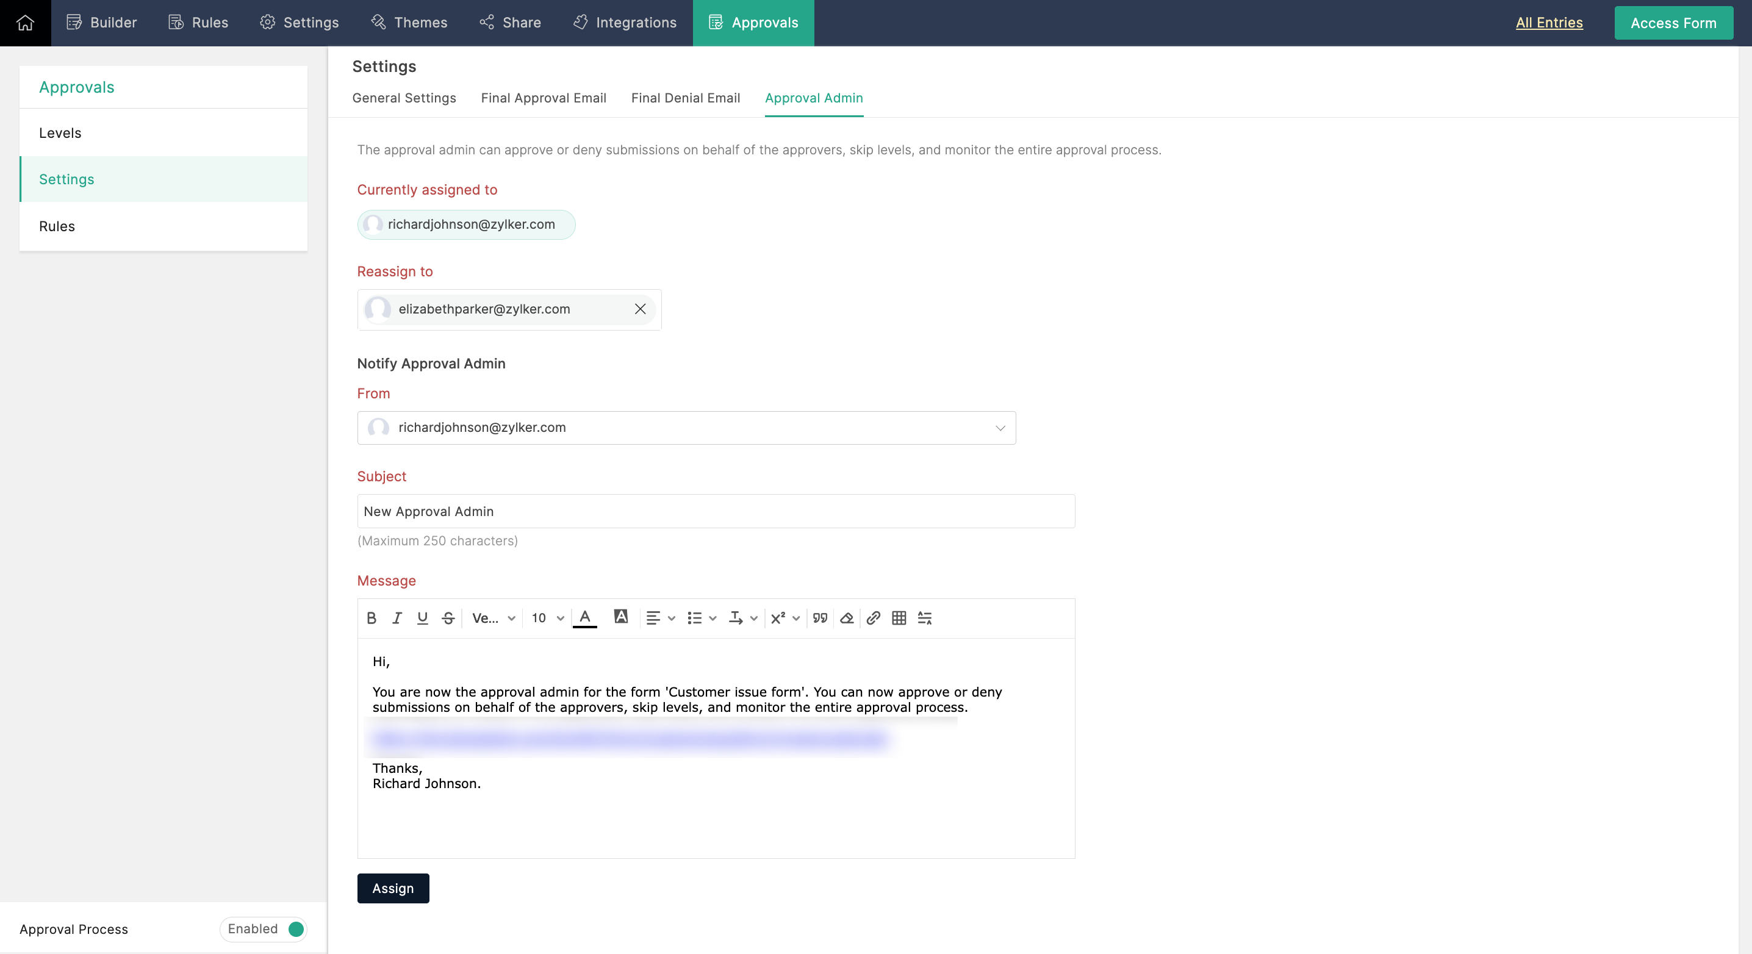Expand the font size selector
The image size is (1752, 954).
[x=560, y=619]
